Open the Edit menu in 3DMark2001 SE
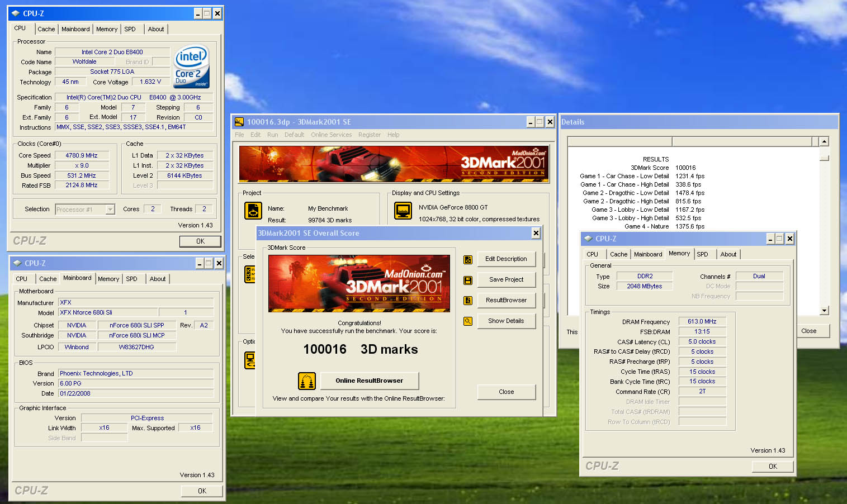Viewport: 847px width, 504px height. tap(255, 135)
